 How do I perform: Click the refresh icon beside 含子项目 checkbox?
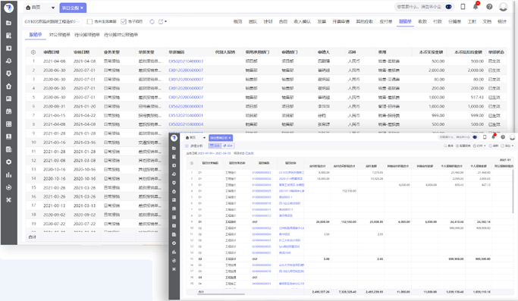152,21
